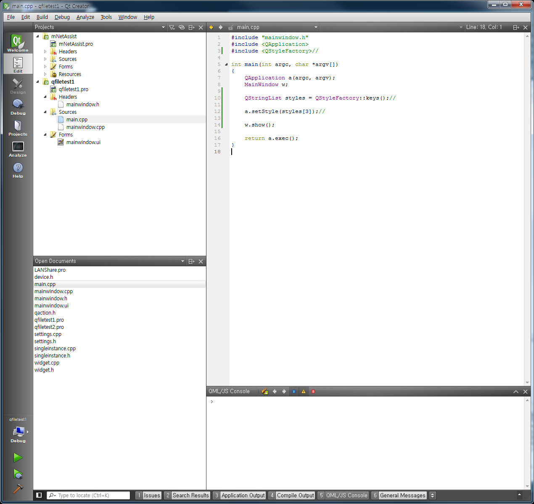Open the Analyze mode

[18, 148]
